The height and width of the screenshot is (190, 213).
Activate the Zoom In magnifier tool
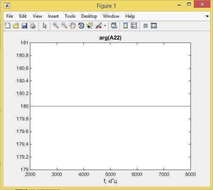pyautogui.click(x=56, y=26)
